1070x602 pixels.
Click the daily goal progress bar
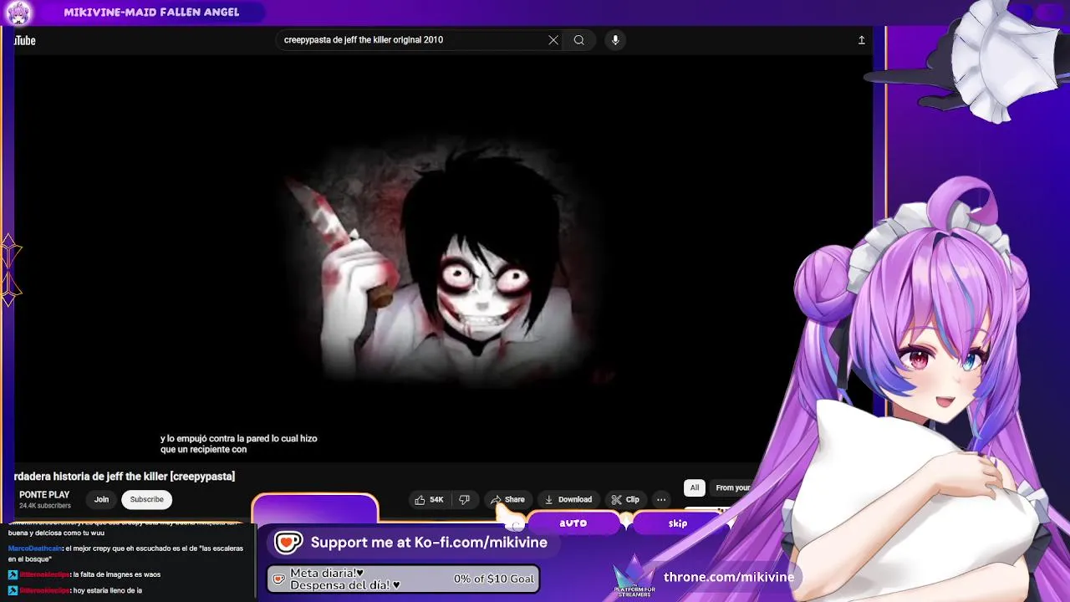[403, 579]
